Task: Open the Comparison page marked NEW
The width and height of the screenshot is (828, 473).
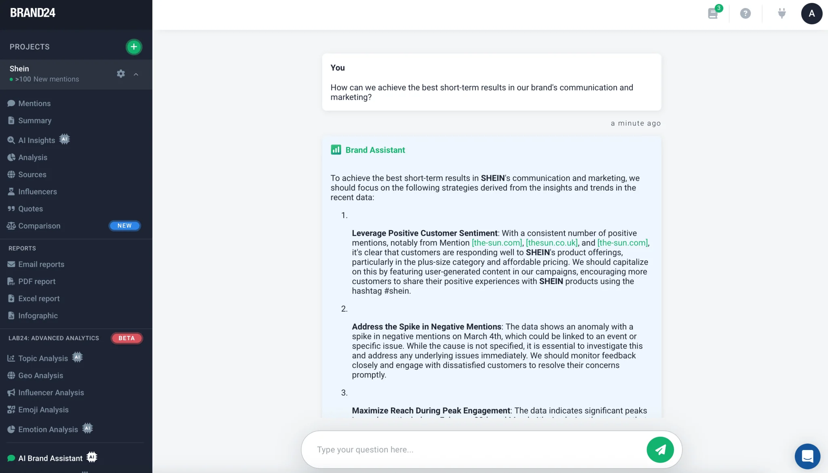Action: (39, 226)
